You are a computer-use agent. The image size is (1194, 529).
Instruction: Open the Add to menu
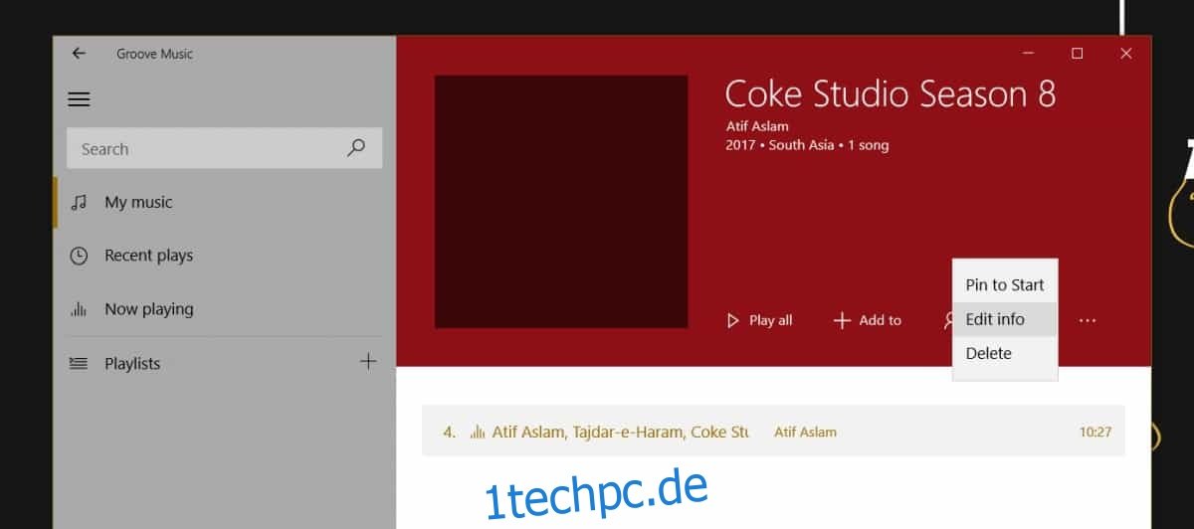click(x=868, y=320)
